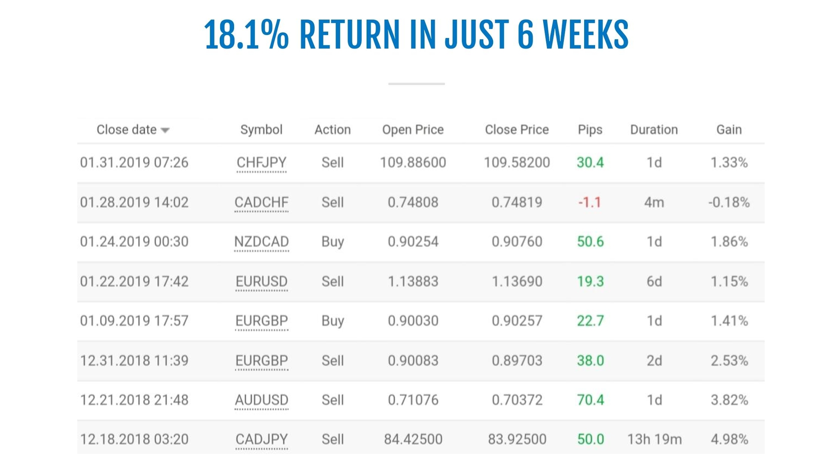Viewport: 829px width, 466px height.
Task: Click the Action column header
Action: [x=332, y=130]
